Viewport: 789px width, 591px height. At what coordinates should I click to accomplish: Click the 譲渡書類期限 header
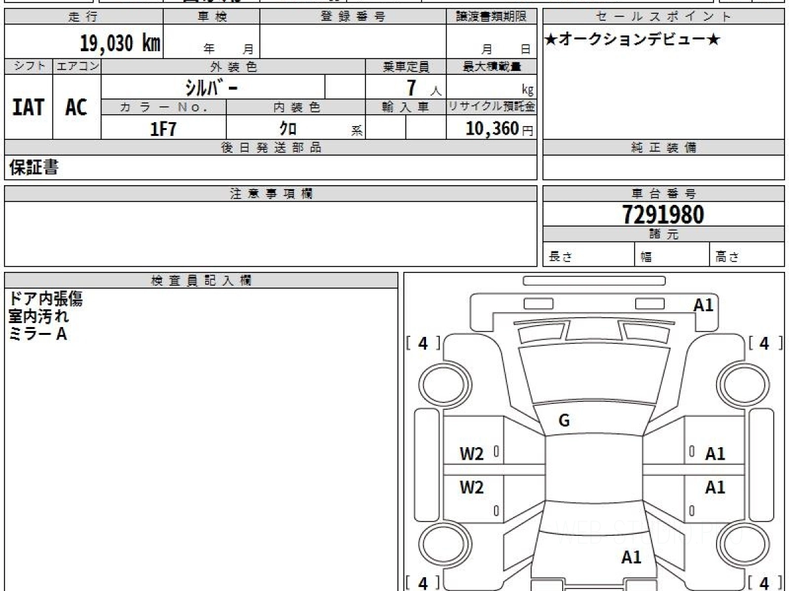(492, 16)
